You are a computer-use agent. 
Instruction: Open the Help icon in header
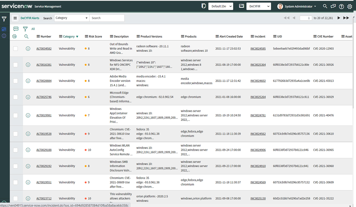(x=341, y=7)
